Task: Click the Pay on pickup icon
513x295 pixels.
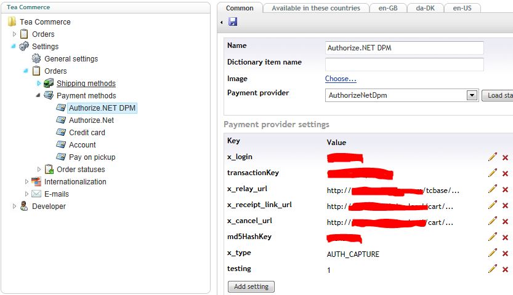Action: (x=61, y=157)
